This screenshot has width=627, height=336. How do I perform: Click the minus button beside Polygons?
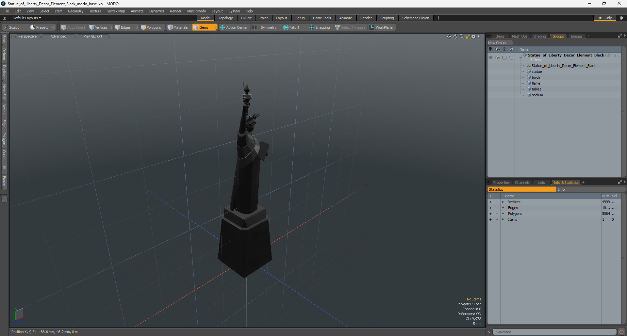pos(497,214)
